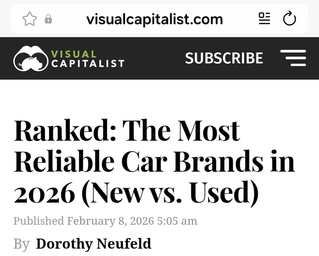
Task: Click the Visual Capitalist binoculars logo
Action: (x=31, y=59)
